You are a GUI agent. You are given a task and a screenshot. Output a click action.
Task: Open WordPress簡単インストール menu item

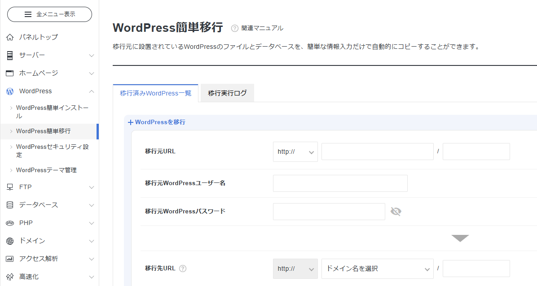(x=52, y=112)
